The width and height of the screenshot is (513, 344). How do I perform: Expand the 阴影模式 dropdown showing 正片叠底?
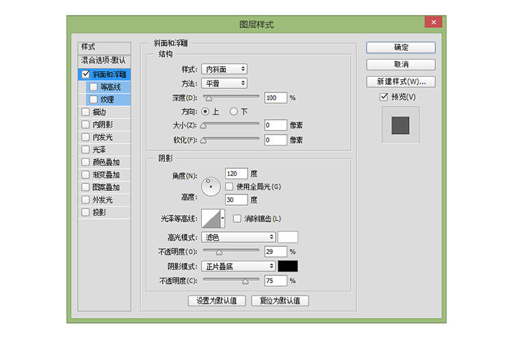tap(239, 266)
